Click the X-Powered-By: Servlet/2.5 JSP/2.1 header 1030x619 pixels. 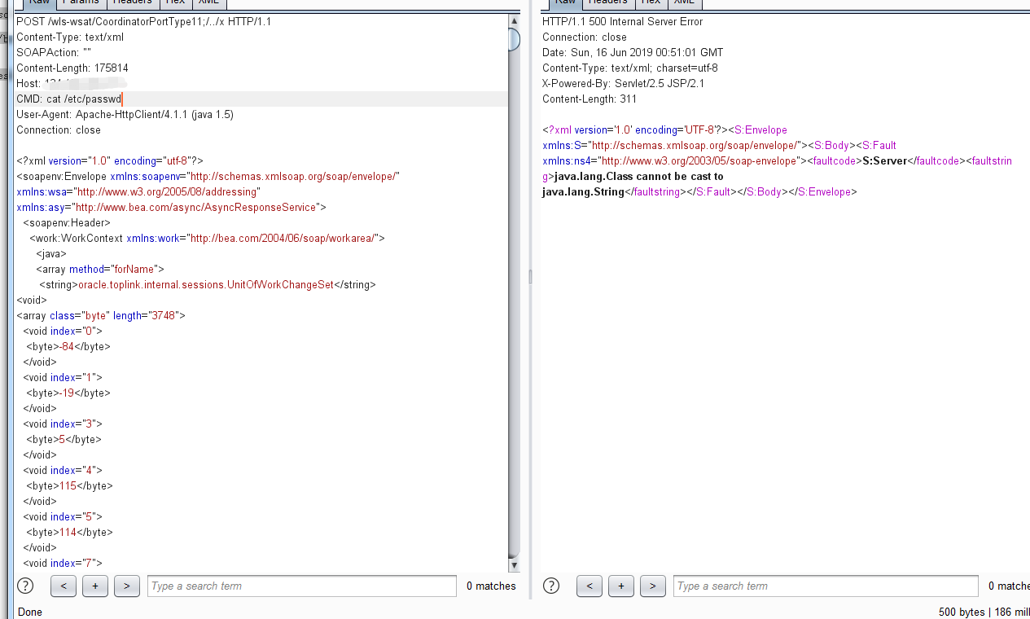[624, 83]
